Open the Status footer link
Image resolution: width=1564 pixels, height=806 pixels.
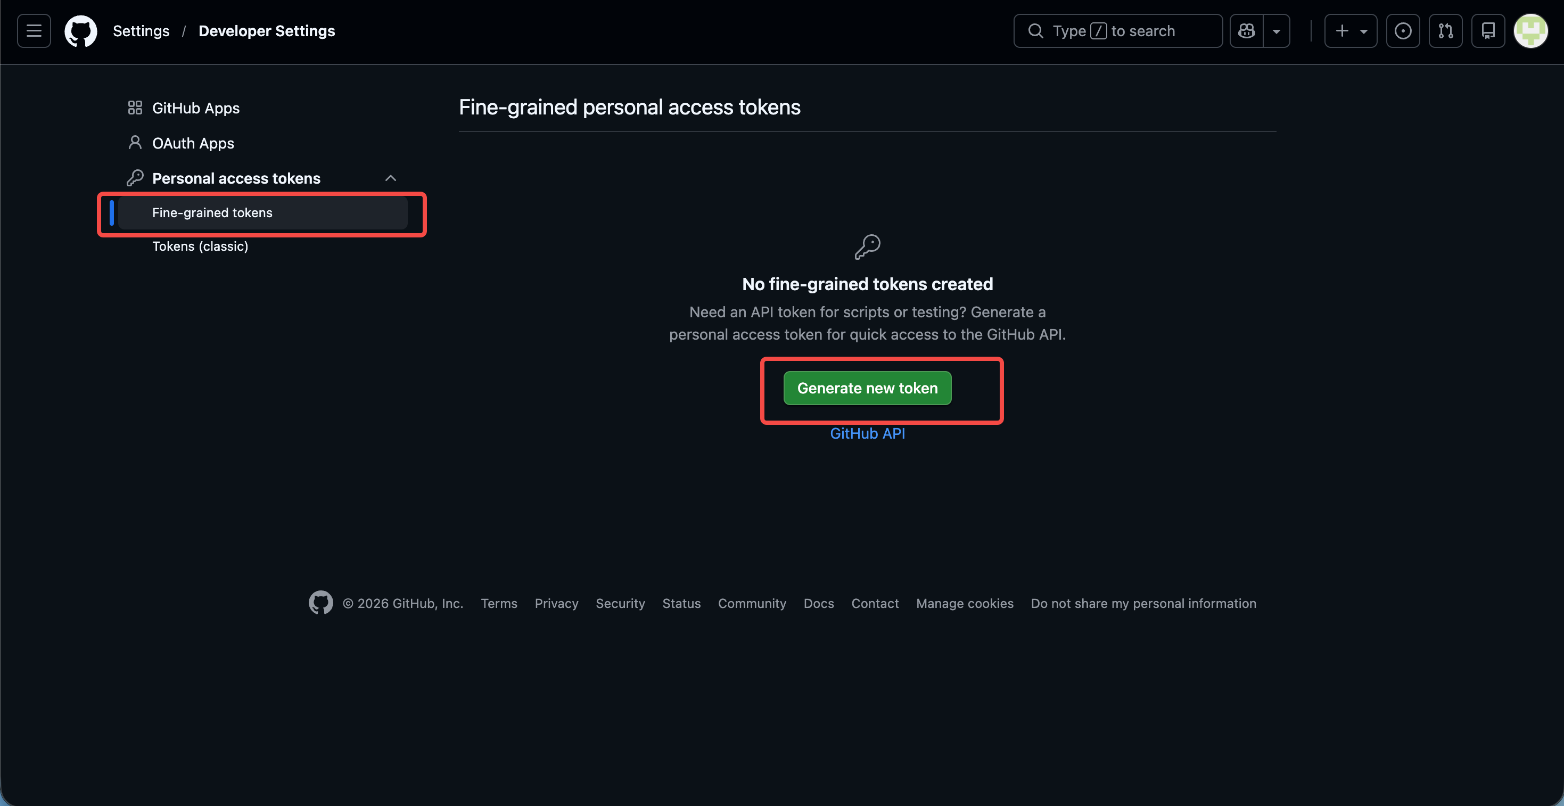pos(681,603)
